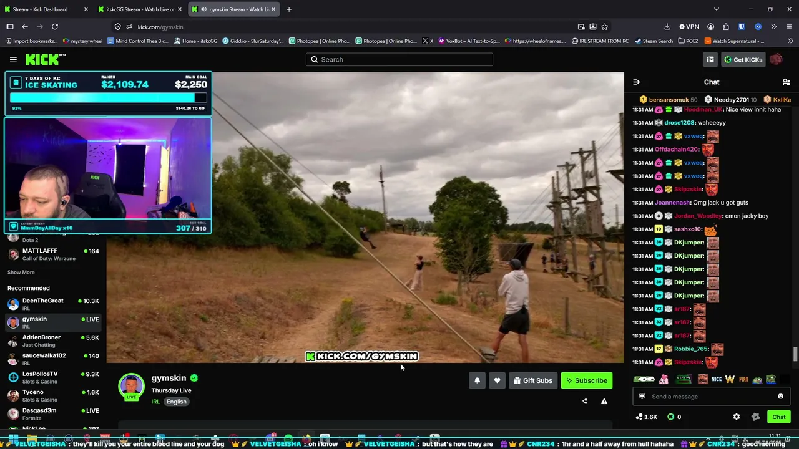The width and height of the screenshot is (799, 449).
Task: Reload the current page
Action: pos(55,27)
